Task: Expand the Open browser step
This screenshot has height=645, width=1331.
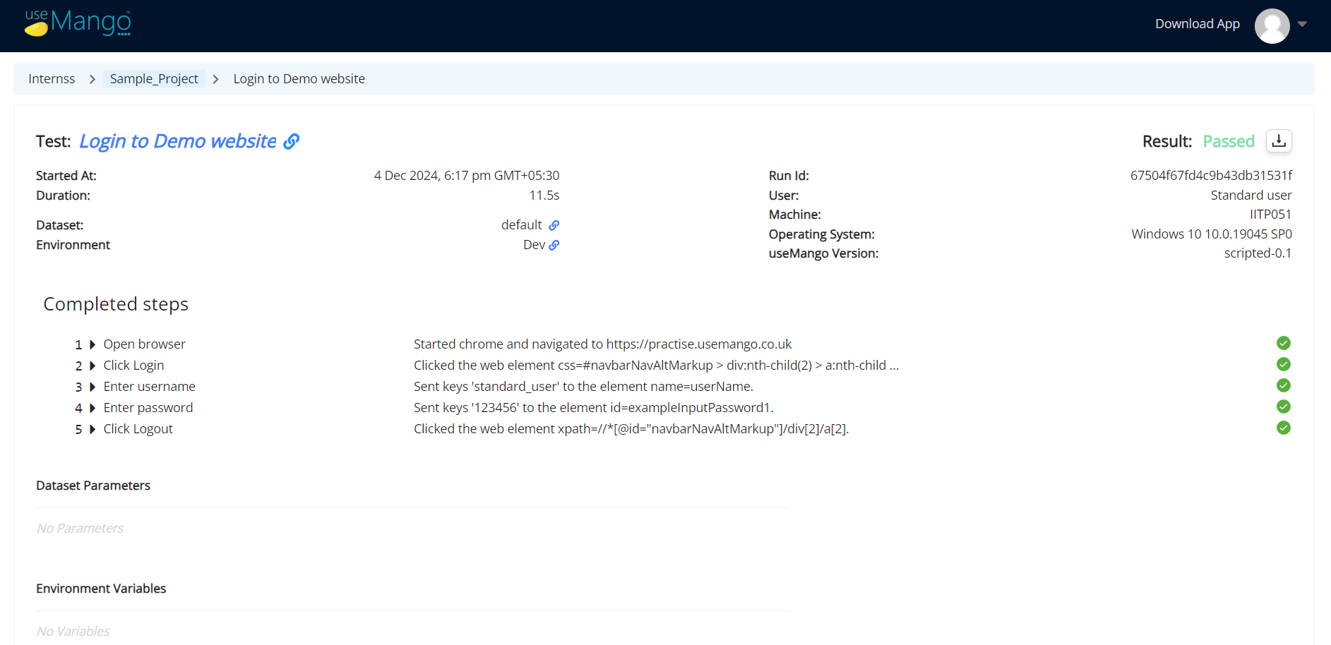Action: pyautogui.click(x=92, y=344)
